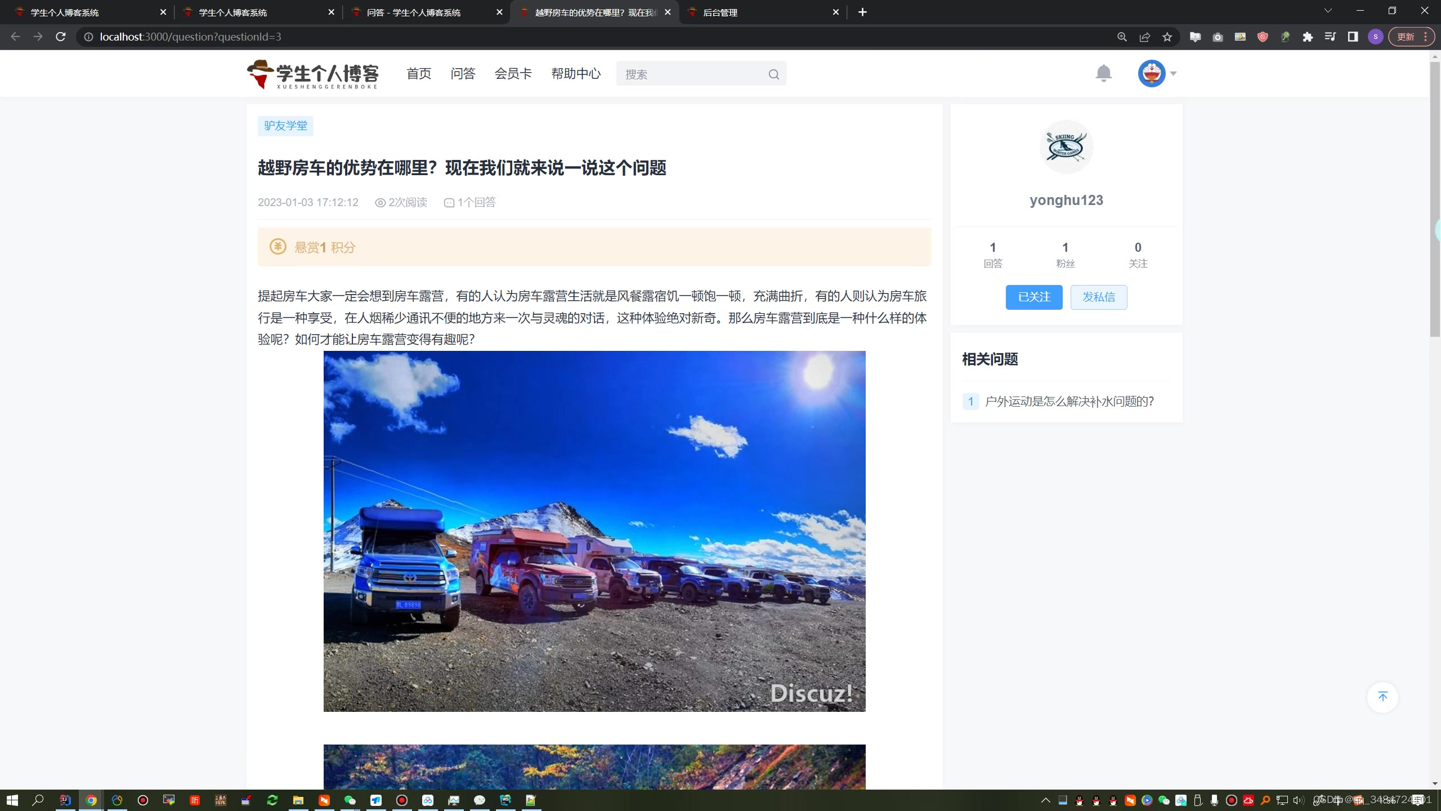
Task: Toggle the browser side panel icon
Action: pyautogui.click(x=1353, y=37)
